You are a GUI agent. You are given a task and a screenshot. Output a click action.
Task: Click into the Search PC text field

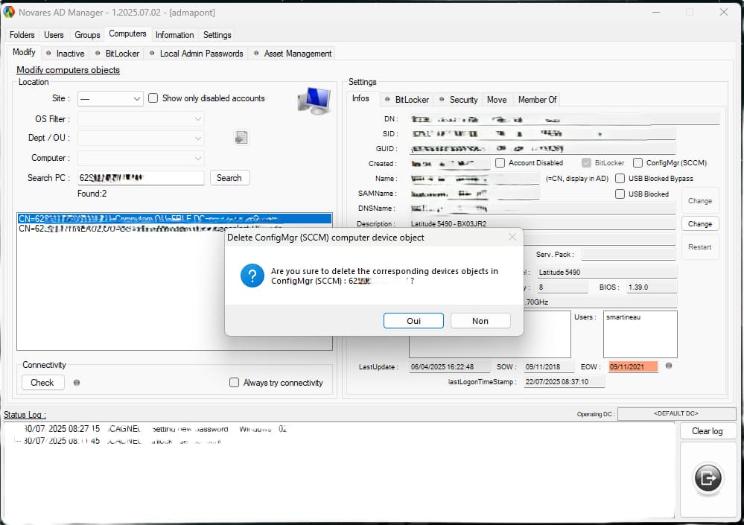point(141,178)
